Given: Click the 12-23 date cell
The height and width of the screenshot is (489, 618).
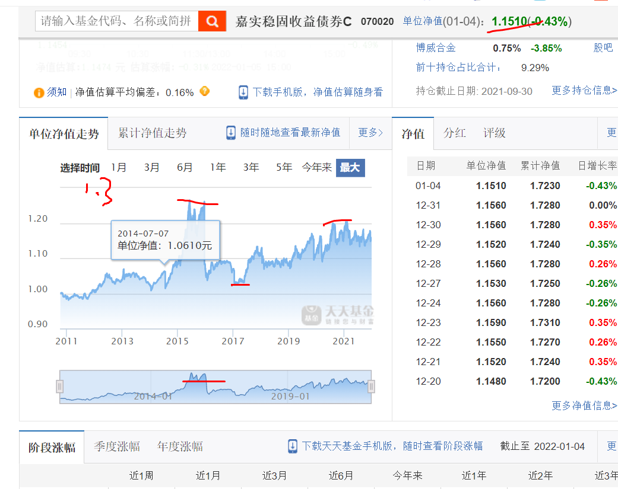Looking at the screenshot, I should (428, 322).
